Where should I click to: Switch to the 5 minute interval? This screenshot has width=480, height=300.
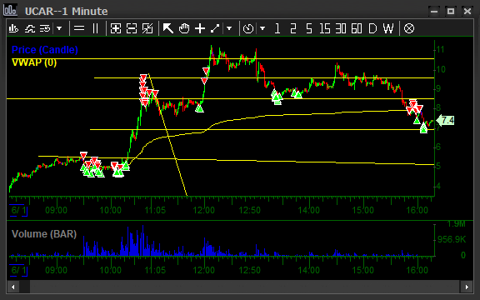click(309, 29)
